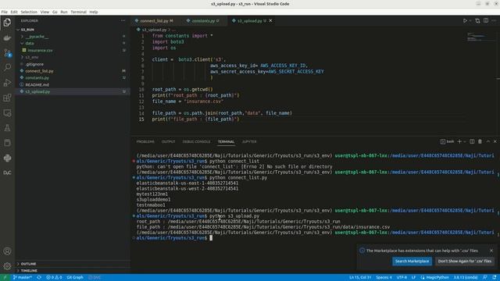This screenshot has width=500, height=281.
Task: Switch to the constants.py editor tab
Action: coord(203,21)
